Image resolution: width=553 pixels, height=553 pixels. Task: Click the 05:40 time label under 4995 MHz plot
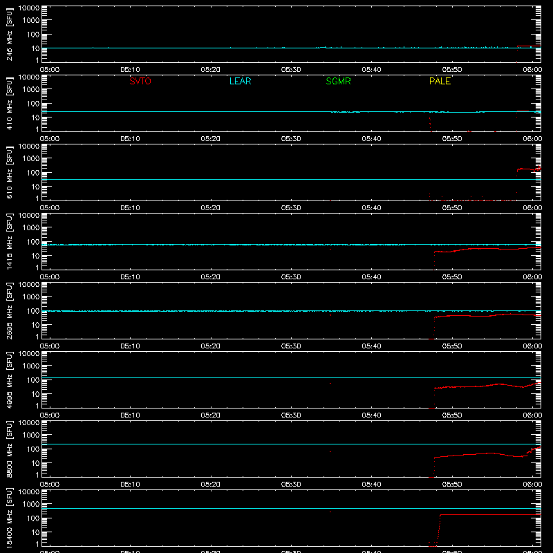[x=371, y=415]
